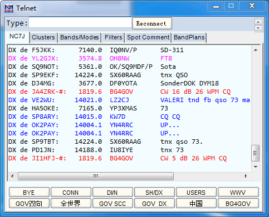Click the vertical scrollbar up arrow
The height and width of the screenshot is (217, 269).
pos(256,50)
